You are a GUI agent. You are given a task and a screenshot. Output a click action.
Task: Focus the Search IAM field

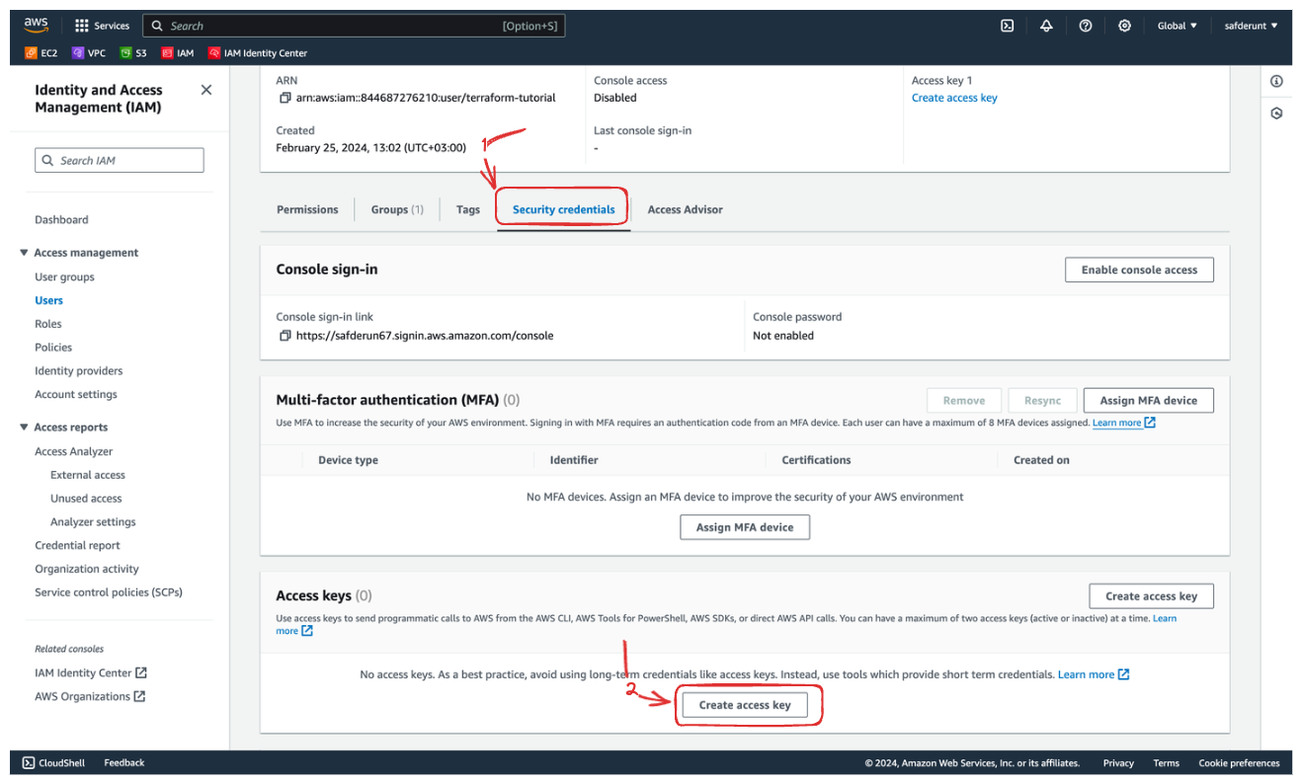coord(120,160)
